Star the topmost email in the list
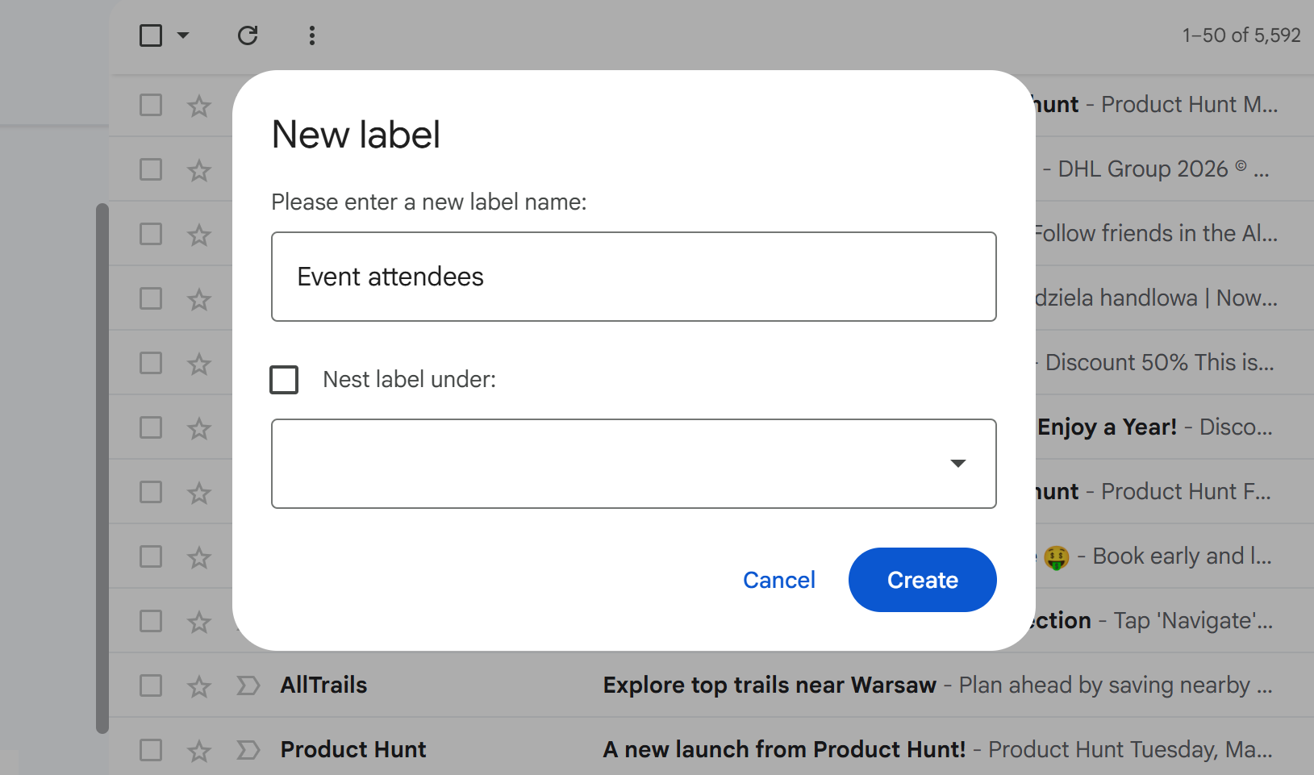Viewport: 1314px width, 775px height. [198, 106]
